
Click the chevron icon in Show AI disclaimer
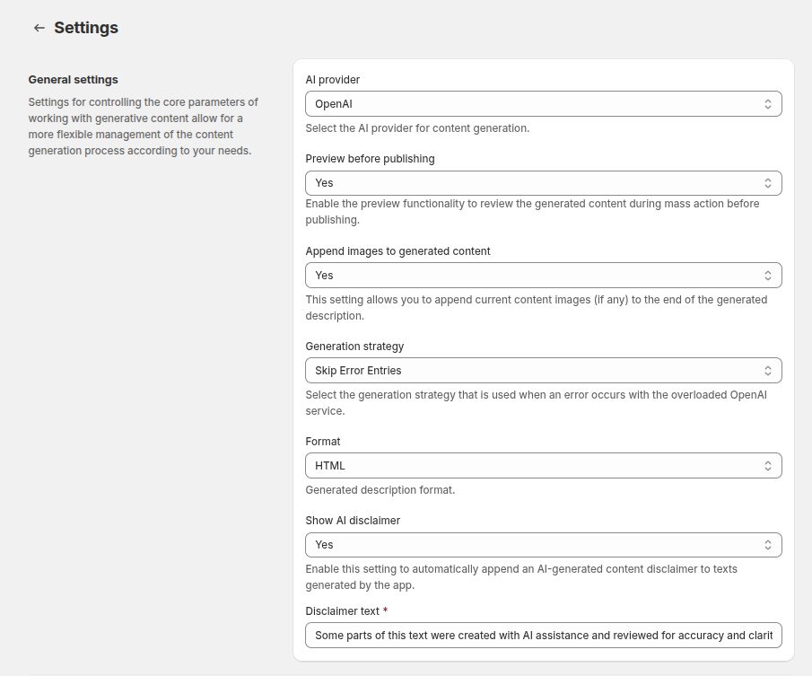(767, 545)
